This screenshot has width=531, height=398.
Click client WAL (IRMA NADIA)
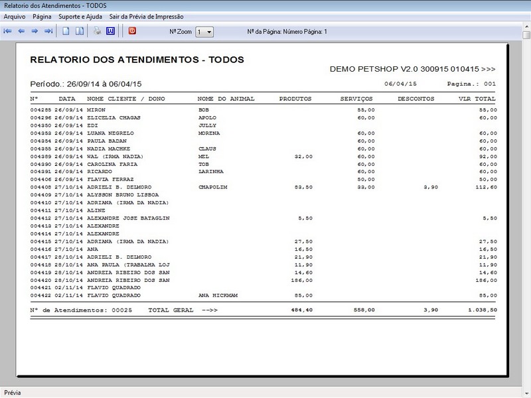tap(115, 157)
